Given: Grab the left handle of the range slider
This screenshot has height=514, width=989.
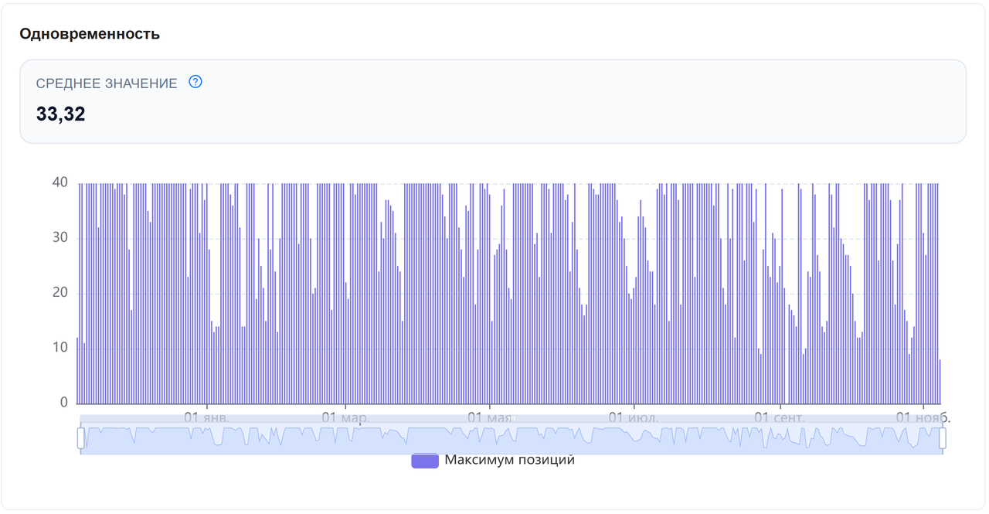Looking at the screenshot, I should point(80,438).
